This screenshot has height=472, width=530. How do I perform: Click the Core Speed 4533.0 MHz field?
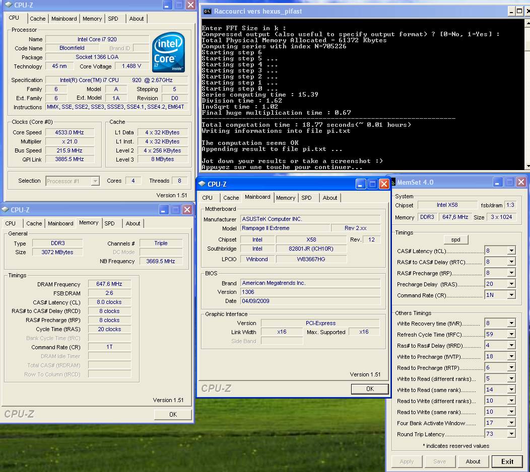(x=70, y=132)
